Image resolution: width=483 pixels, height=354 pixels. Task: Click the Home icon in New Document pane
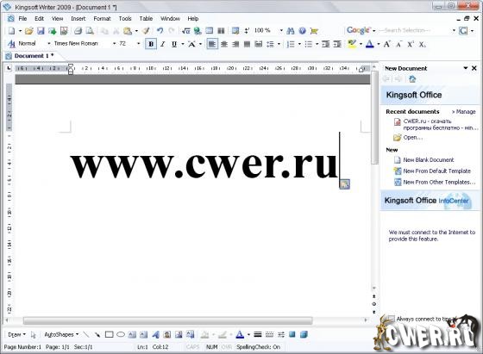point(412,79)
